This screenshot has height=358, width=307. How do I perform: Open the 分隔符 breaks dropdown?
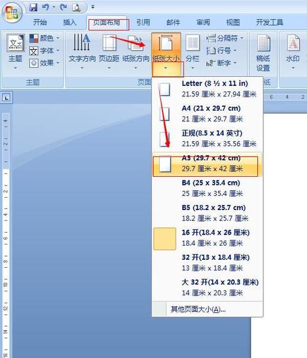pos(225,38)
